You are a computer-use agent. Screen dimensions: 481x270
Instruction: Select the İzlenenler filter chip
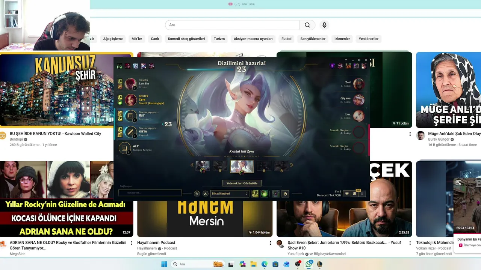pos(342,39)
